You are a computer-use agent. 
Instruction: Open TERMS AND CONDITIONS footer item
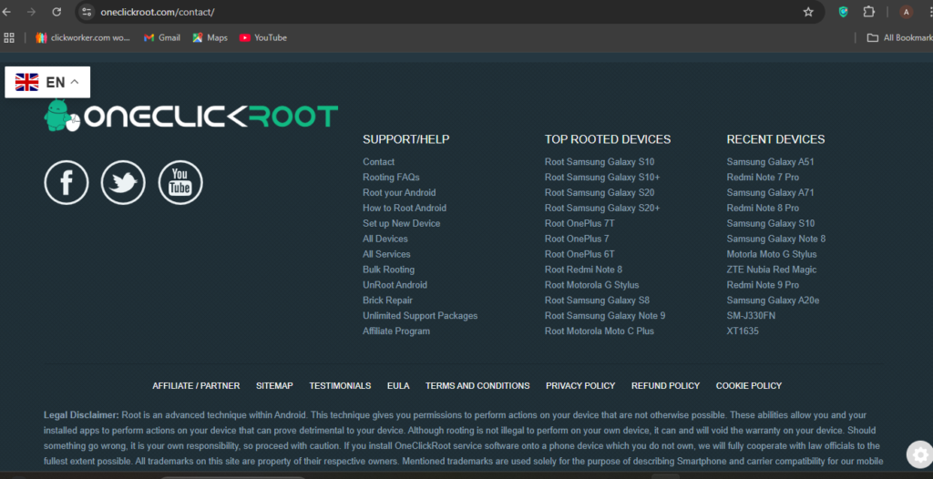[477, 385]
